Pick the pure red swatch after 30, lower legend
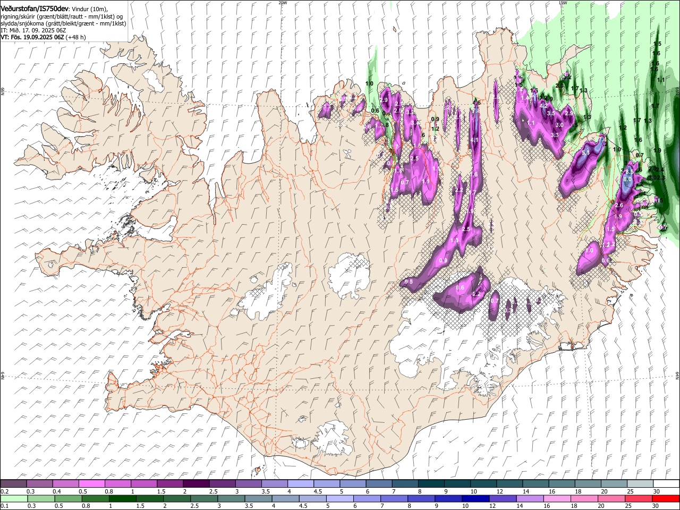680x510 pixels. (x=666, y=498)
